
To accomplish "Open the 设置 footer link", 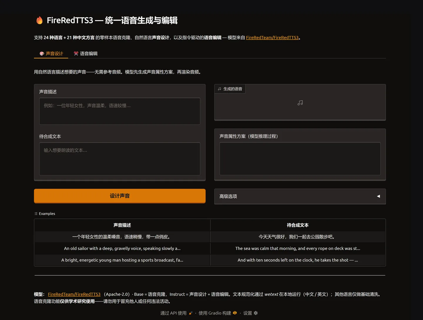I will pos(250,313).
